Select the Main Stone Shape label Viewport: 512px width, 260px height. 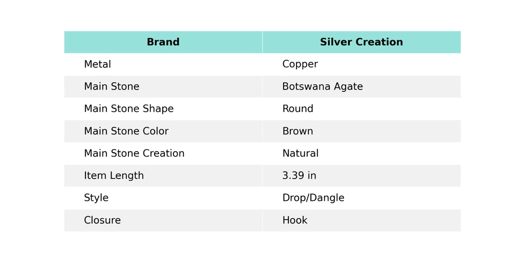[x=129, y=109]
